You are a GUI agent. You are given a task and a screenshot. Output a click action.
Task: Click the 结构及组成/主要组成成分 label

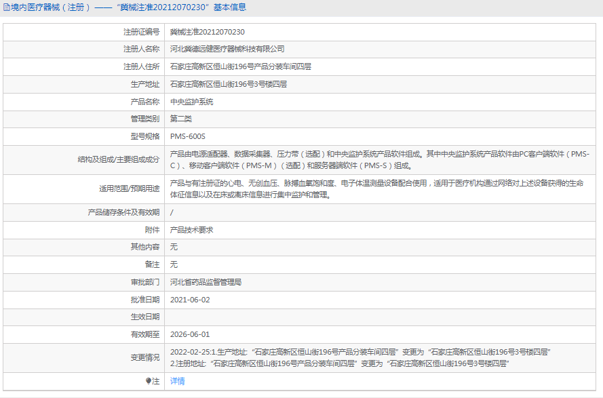pos(119,159)
